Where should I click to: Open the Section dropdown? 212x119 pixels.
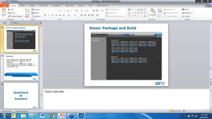[36, 16]
